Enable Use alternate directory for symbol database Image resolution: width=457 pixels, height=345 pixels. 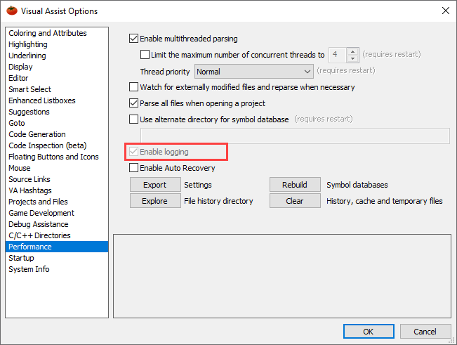click(134, 119)
